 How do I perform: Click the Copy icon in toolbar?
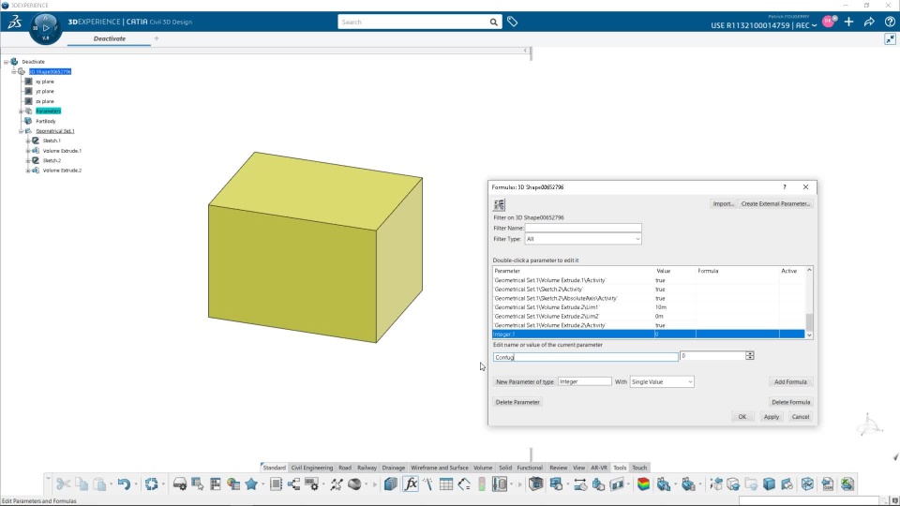tap(82, 484)
